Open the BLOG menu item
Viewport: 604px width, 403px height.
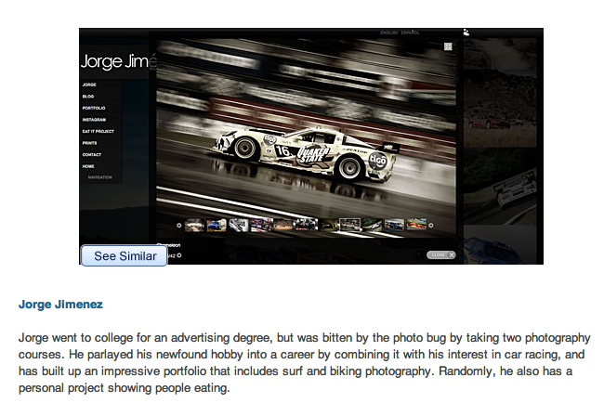[89, 97]
